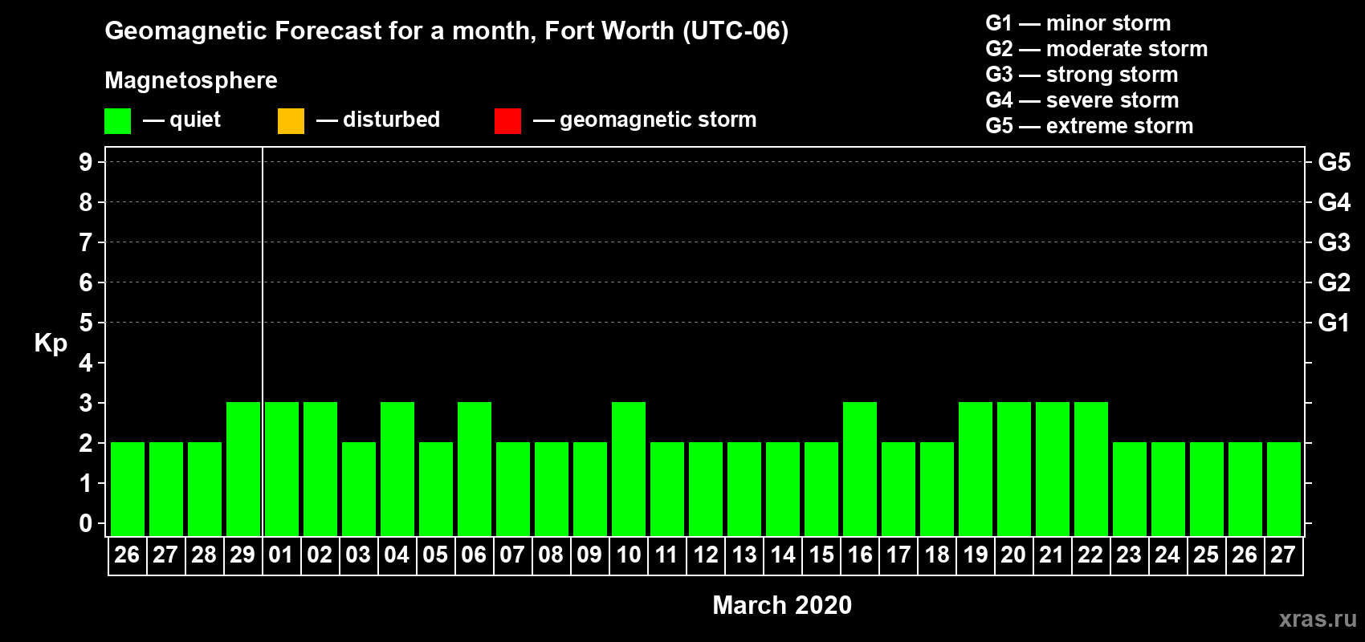This screenshot has height=642, width=1365.
Task: Click the G5 label on right axis
Action: coord(1334,162)
